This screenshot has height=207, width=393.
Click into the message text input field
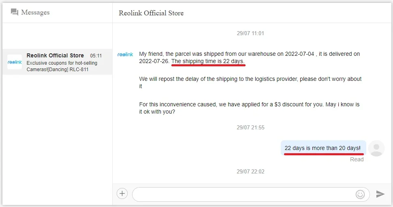pyautogui.click(x=243, y=194)
